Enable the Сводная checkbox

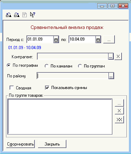(12, 88)
